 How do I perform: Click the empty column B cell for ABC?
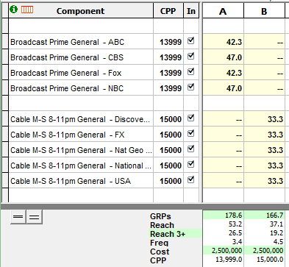tap(265, 42)
